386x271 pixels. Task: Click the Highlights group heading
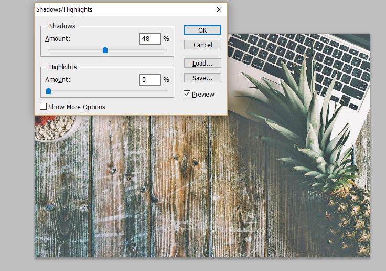[x=63, y=67]
